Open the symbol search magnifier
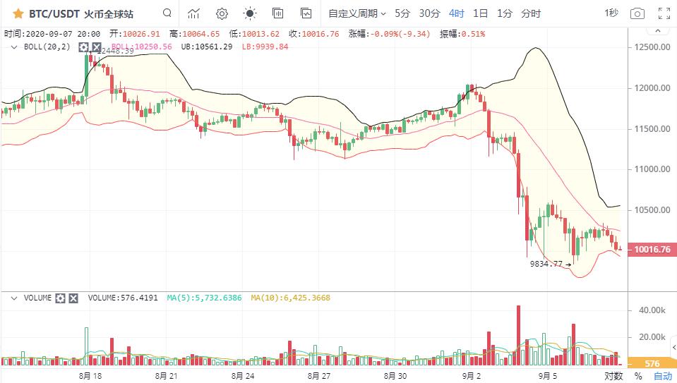 click(x=167, y=13)
